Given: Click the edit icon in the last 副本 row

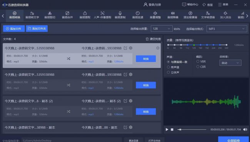Looking at the screenshot, I should [x=125, y=127].
